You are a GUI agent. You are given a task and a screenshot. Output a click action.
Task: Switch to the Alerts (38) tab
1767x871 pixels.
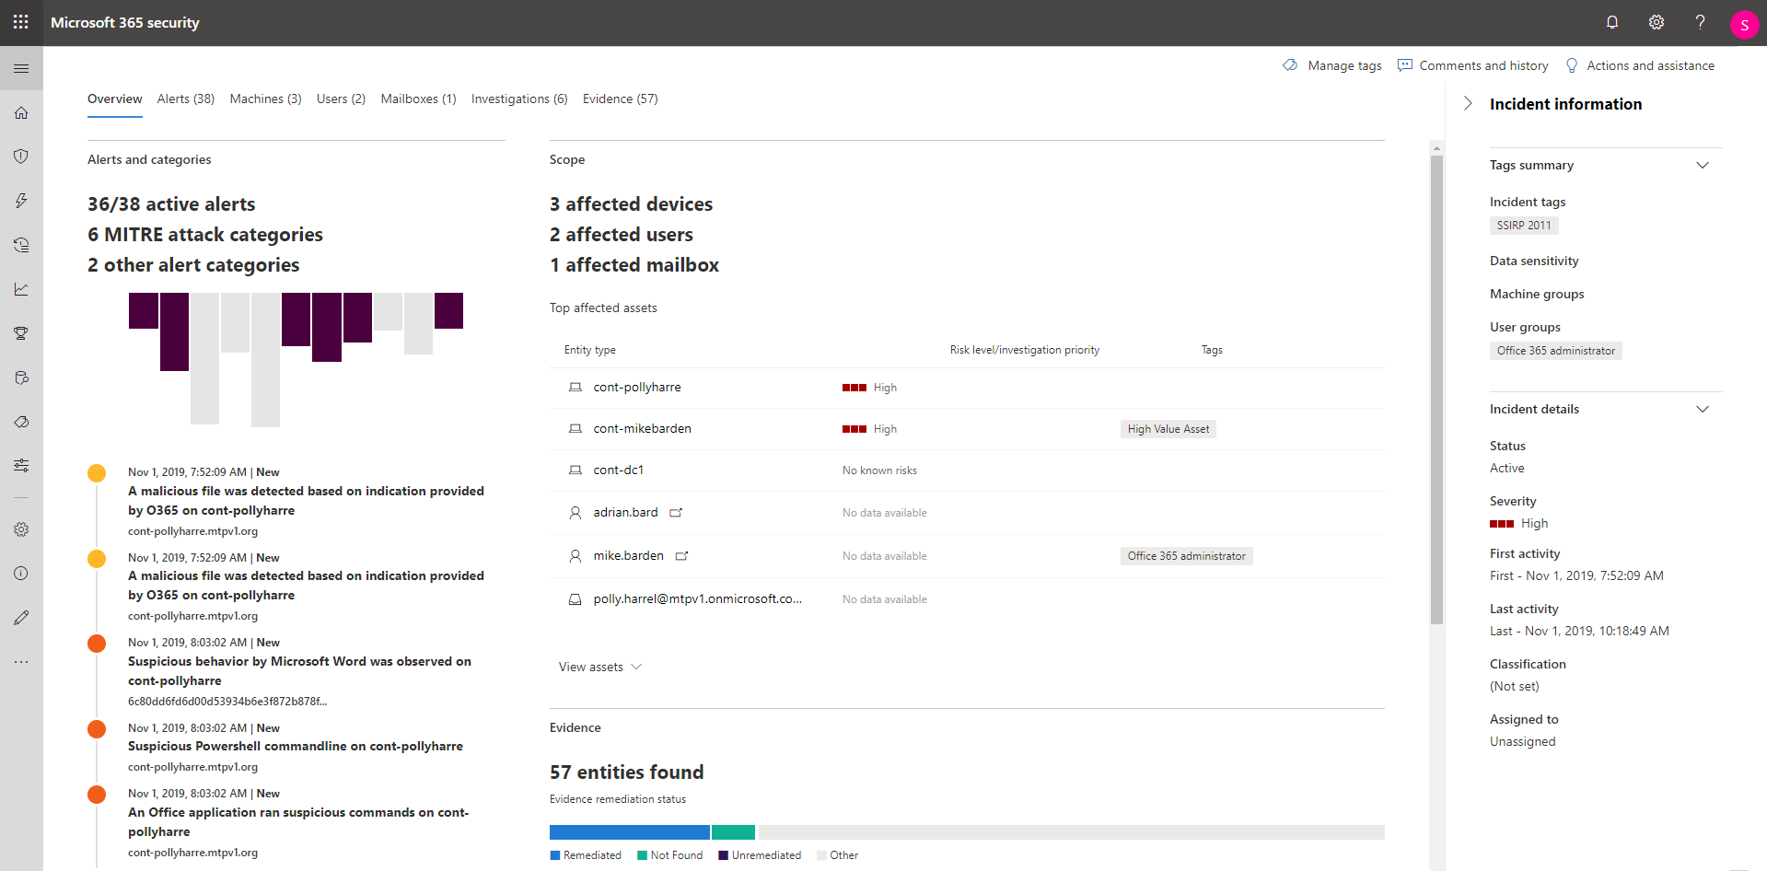pyautogui.click(x=185, y=99)
